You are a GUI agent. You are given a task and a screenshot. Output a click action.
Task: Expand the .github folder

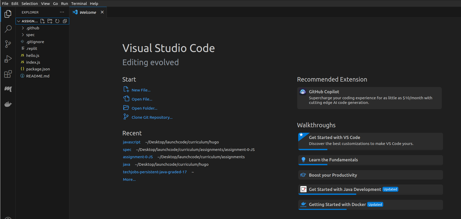coord(33,28)
